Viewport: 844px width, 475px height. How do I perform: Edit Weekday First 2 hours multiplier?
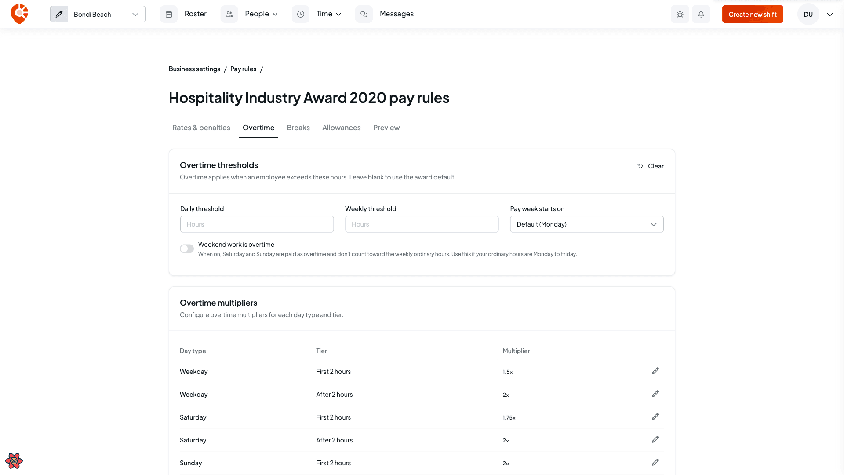coord(655,371)
